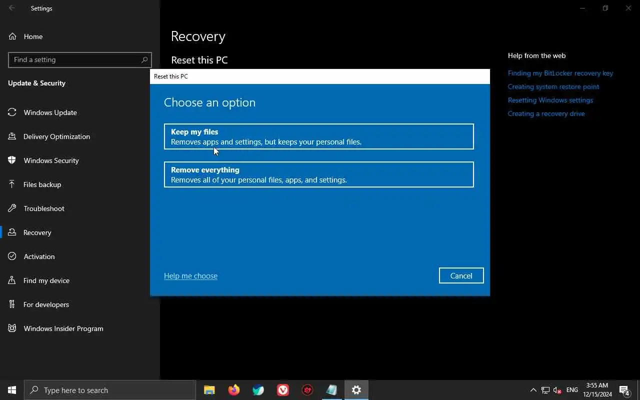
Task: Open the notification center icon
Action: tap(624, 390)
